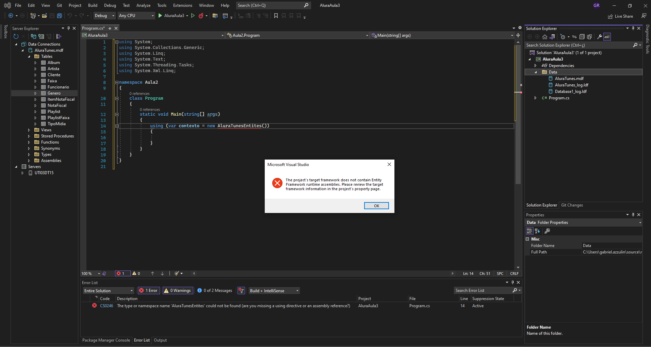Toggle the Error List filter funnel icon
The height and width of the screenshot is (347, 651).
point(241,291)
